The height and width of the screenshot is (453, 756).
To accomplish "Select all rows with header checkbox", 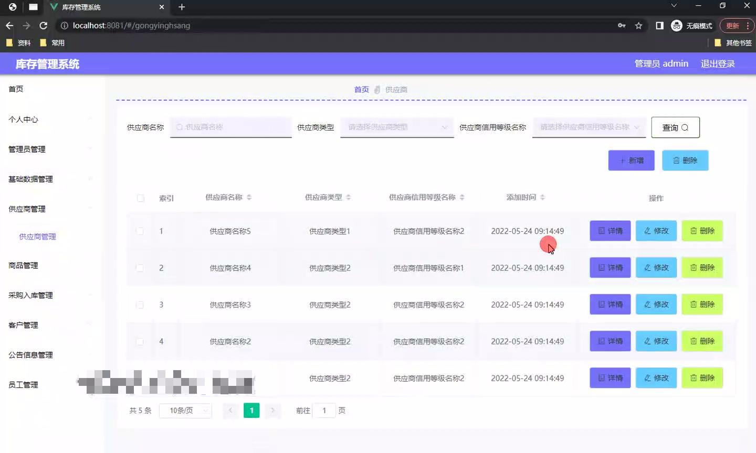I will (141, 198).
